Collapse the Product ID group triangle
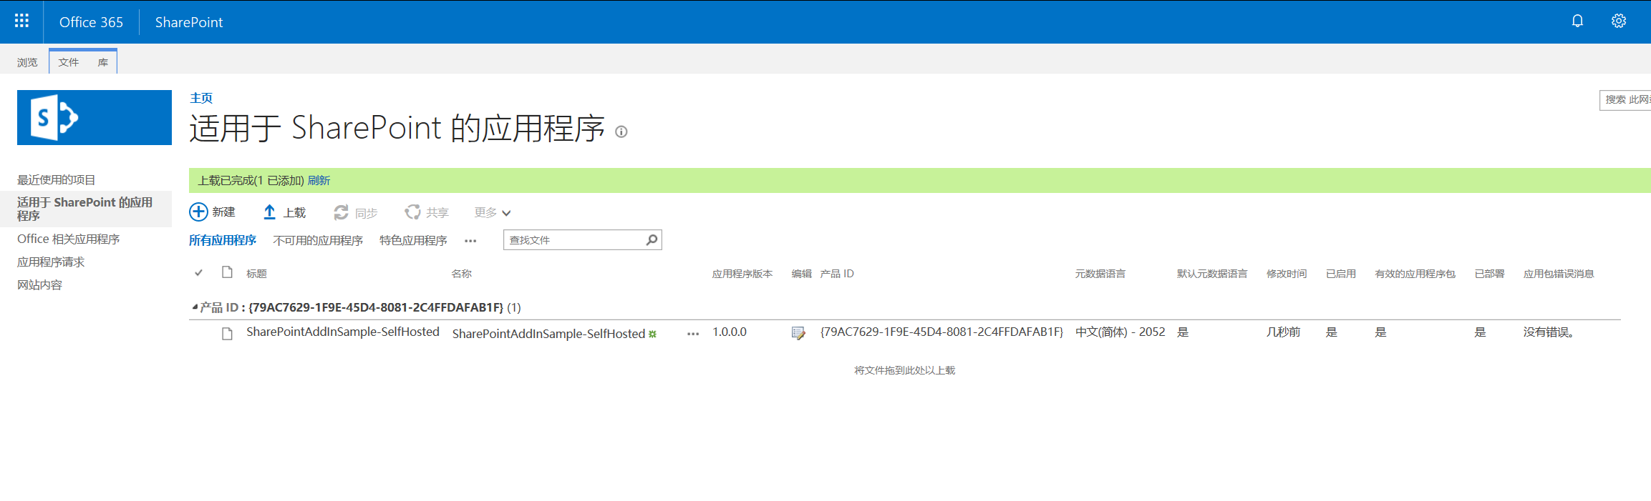Image resolution: width=1651 pixels, height=501 pixels. click(x=195, y=307)
